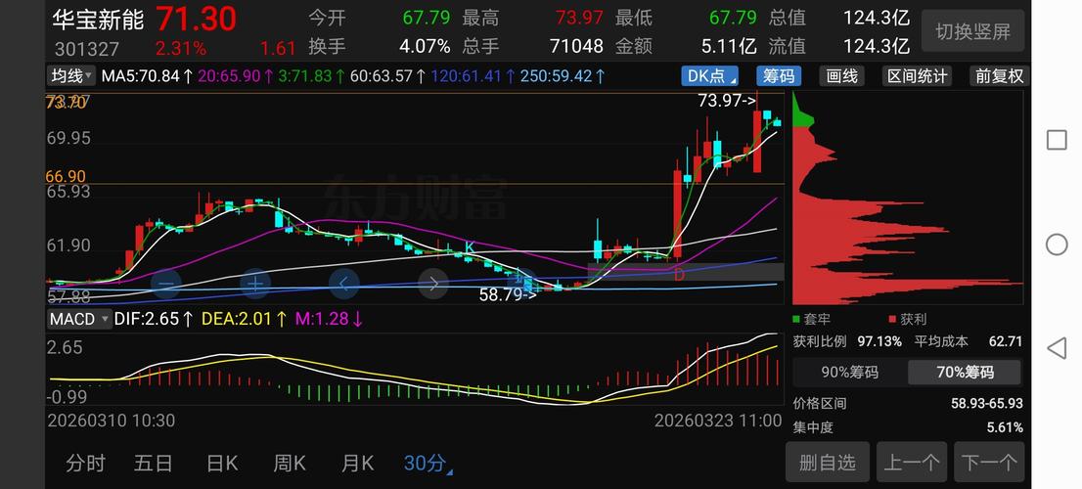Tap end date 20260323 11:00 label
The width and height of the screenshot is (1082, 489).
click(718, 420)
